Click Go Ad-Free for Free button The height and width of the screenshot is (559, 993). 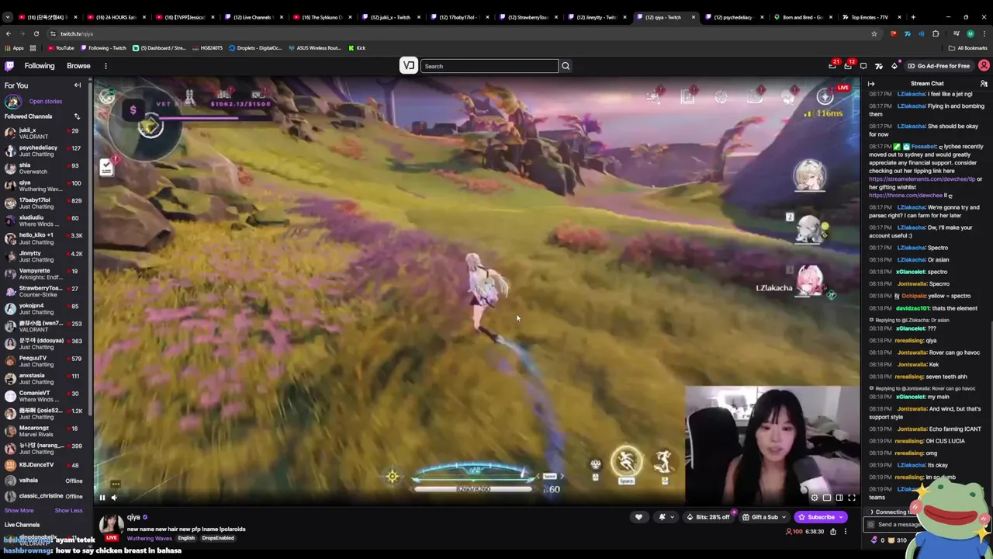939,66
